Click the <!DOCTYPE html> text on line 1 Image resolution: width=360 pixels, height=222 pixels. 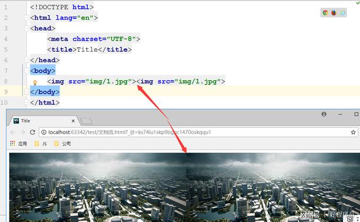62,7
